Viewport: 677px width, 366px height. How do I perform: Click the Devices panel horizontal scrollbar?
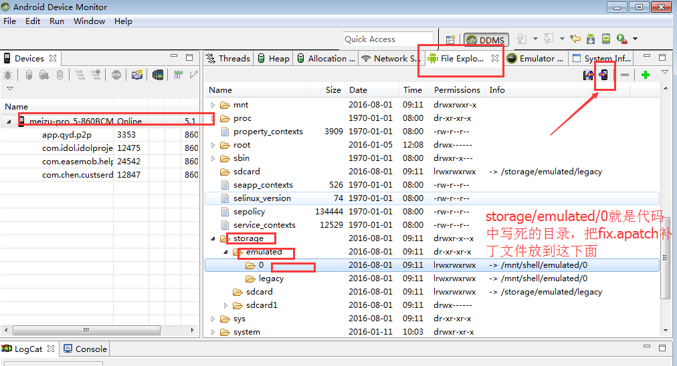[x=87, y=330]
